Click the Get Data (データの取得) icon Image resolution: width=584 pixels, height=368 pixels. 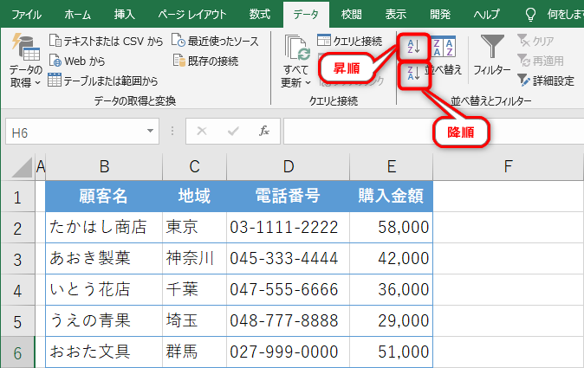[x=25, y=61]
